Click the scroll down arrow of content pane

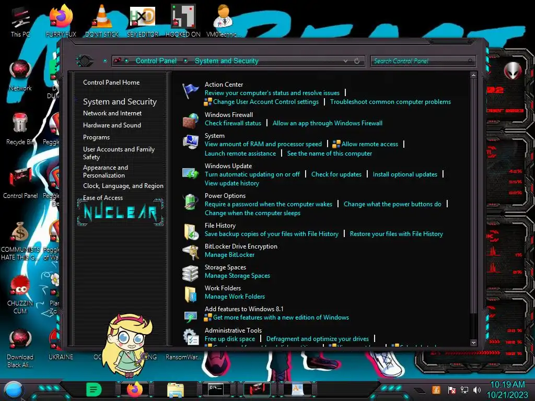[x=473, y=343]
